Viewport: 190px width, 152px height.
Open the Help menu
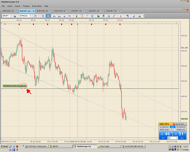pyautogui.click(x=46, y=6)
